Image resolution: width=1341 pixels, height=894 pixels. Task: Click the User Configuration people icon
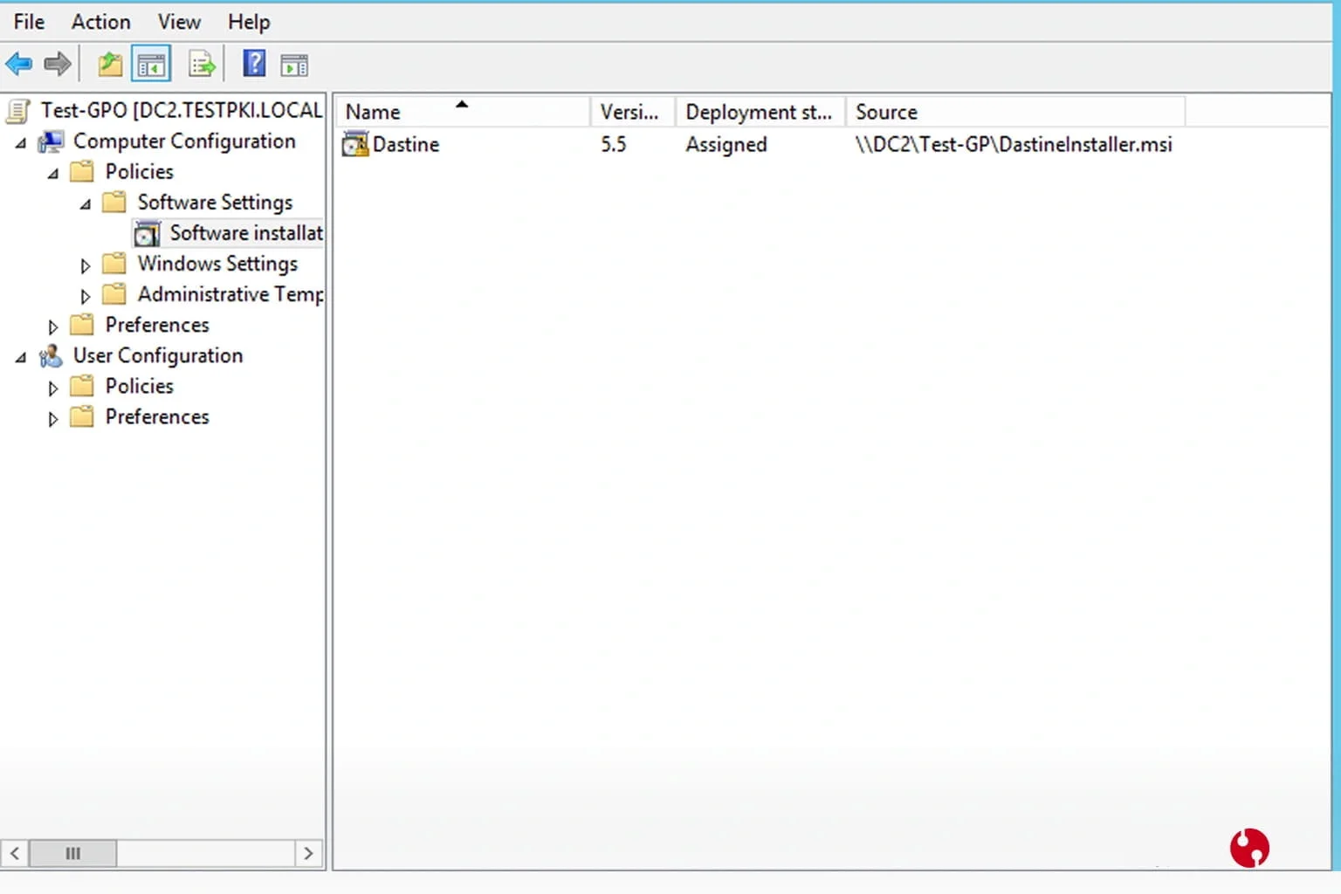[x=52, y=355]
